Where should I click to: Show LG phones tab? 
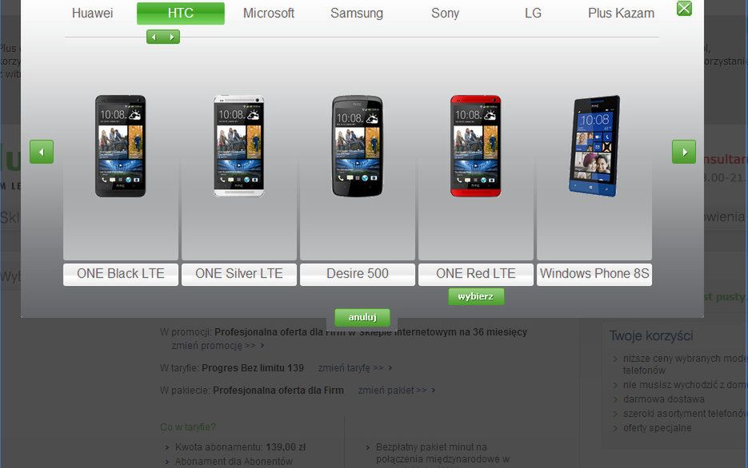click(x=533, y=13)
